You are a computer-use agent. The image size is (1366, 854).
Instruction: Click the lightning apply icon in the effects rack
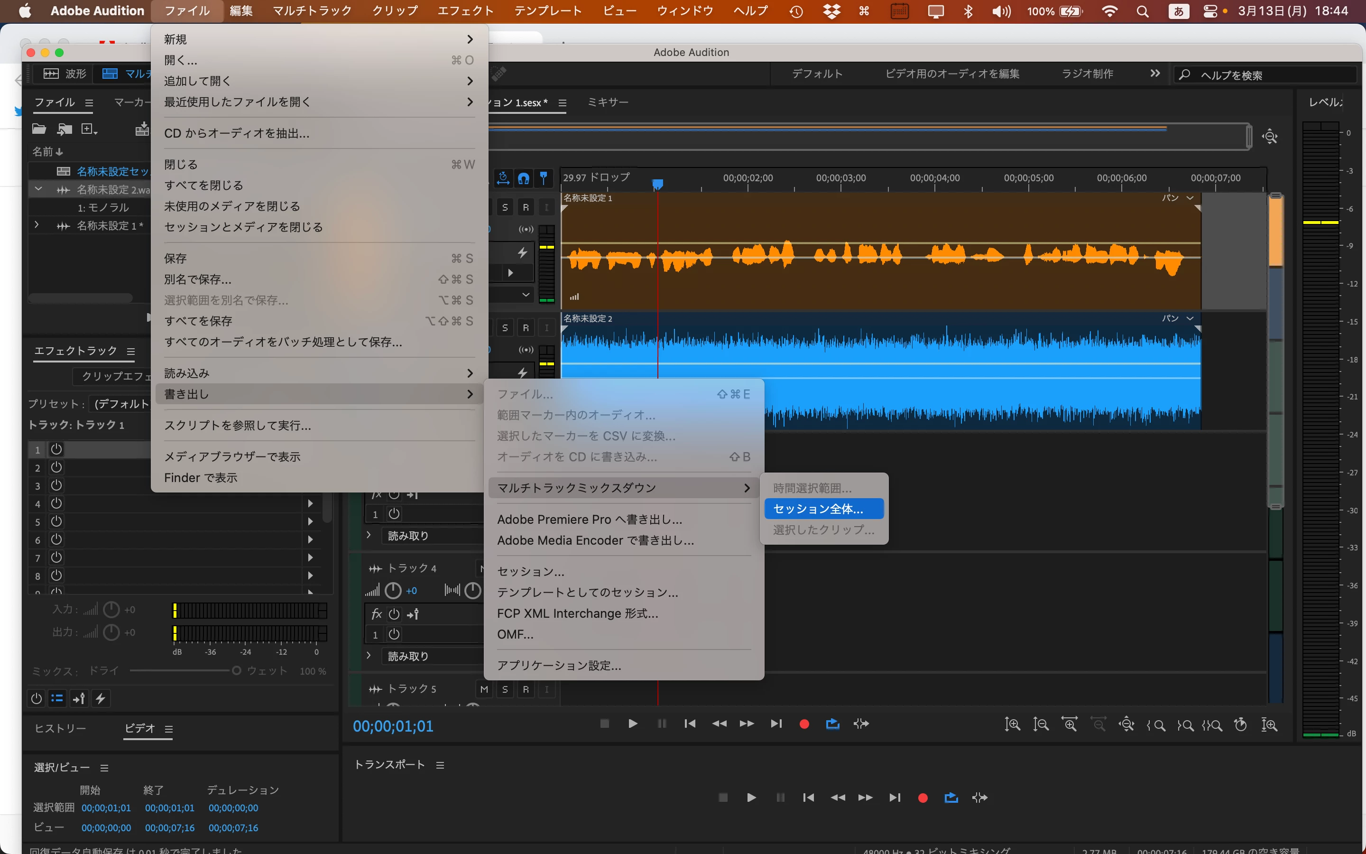(101, 699)
